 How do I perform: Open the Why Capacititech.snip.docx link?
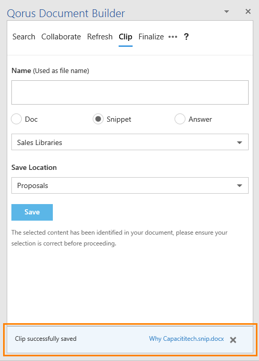[x=186, y=339]
